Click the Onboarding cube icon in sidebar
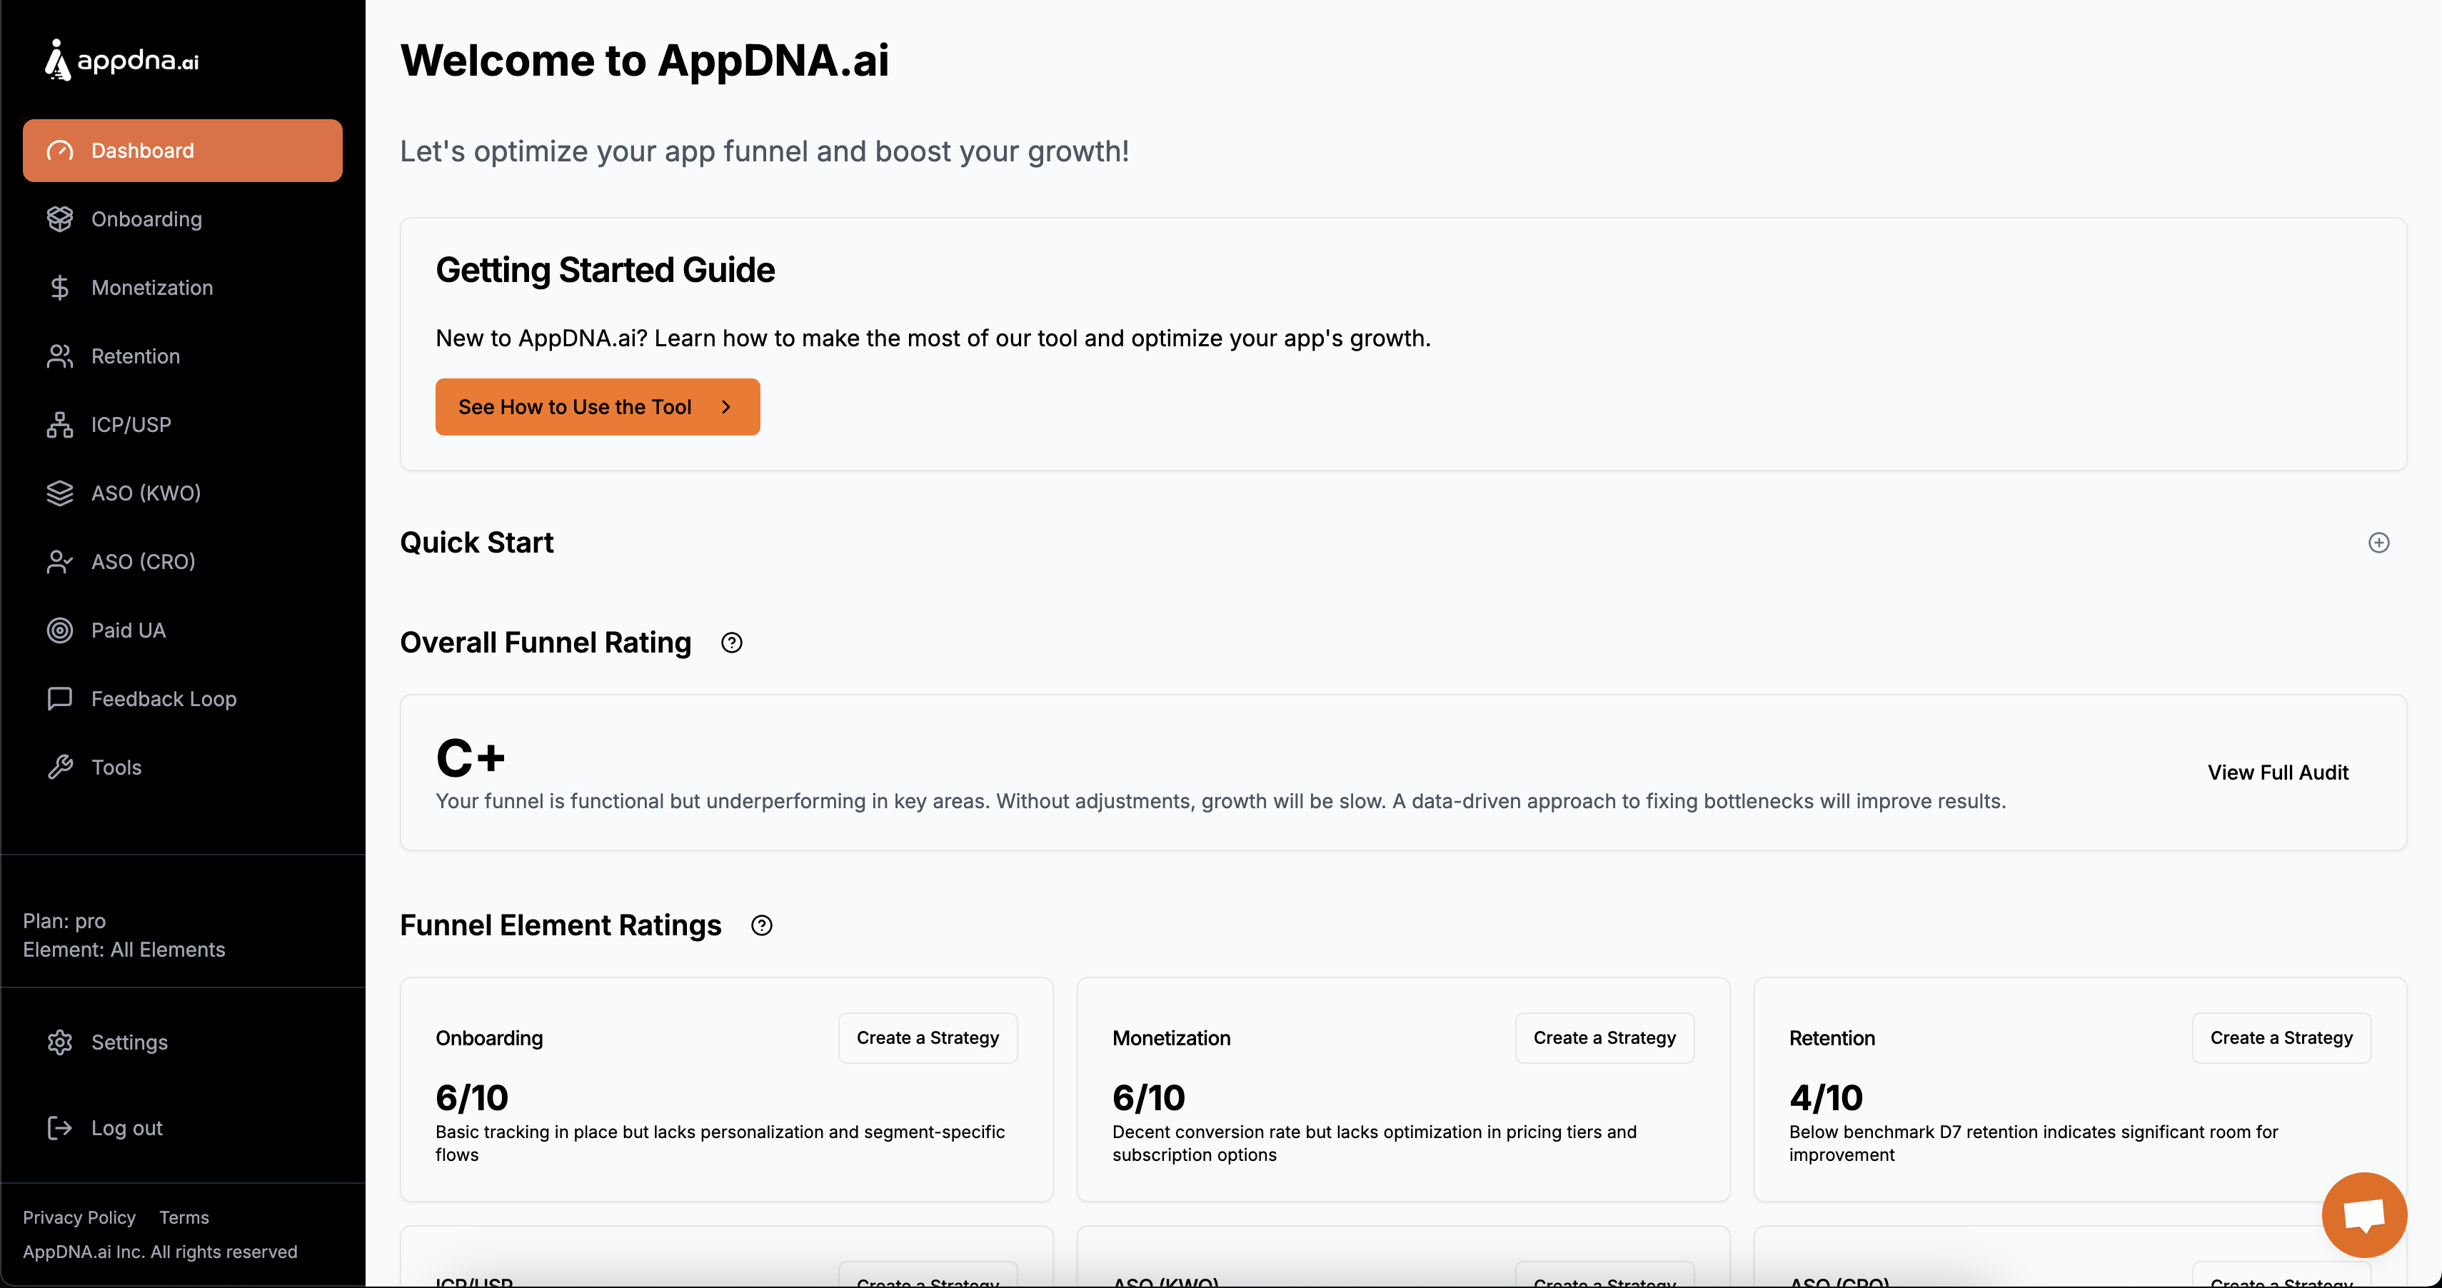This screenshot has height=1288, width=2442. click(60, 219)
